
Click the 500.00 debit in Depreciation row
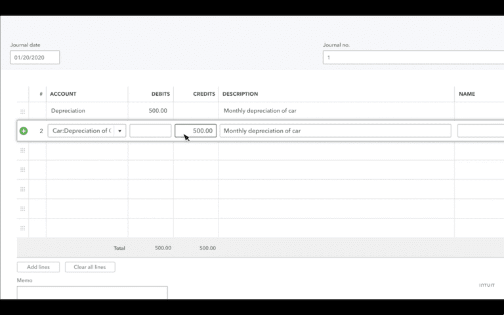tap(157, 110)
